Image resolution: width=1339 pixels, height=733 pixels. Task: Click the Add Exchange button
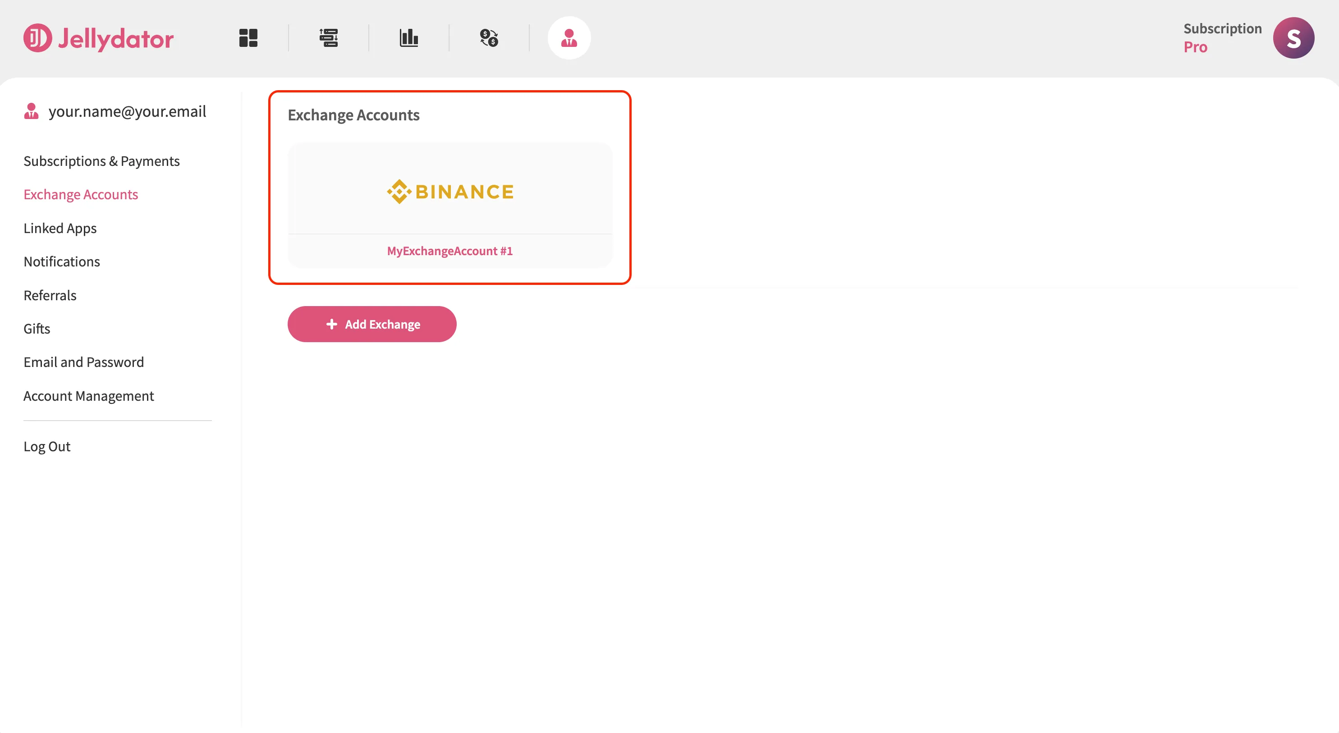click(372, 325)
